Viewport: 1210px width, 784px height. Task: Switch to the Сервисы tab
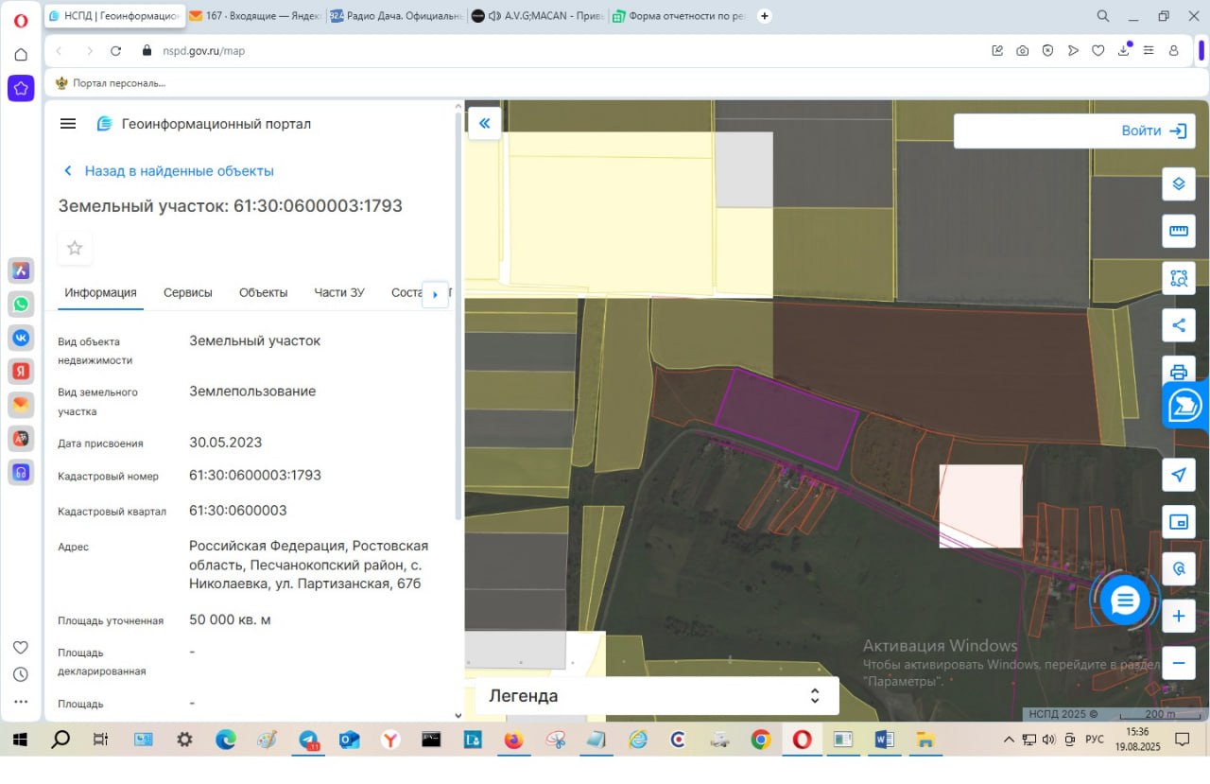[187, 292]
